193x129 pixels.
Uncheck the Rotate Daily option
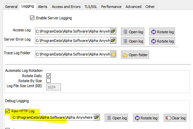tap(48, 75)
